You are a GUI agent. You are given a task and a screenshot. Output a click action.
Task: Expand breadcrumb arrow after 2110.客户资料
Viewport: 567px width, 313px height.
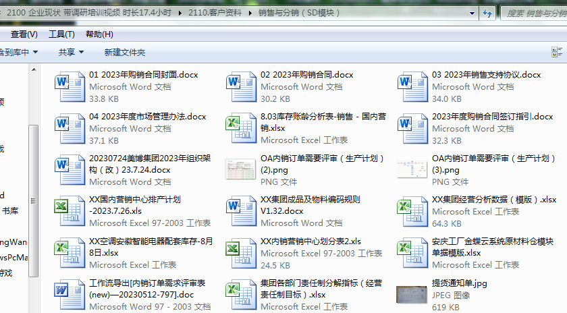(250, 13)
